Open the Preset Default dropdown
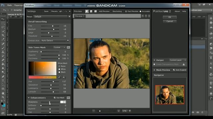 coord(52,17)
